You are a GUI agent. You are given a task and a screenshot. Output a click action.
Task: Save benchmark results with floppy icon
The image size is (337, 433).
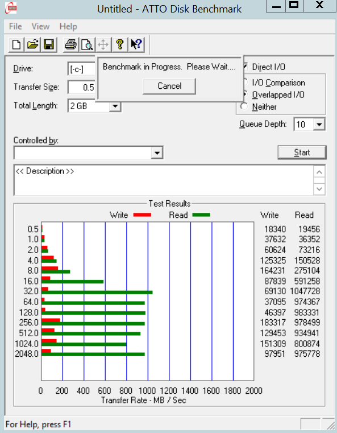[x=49, y=44]
